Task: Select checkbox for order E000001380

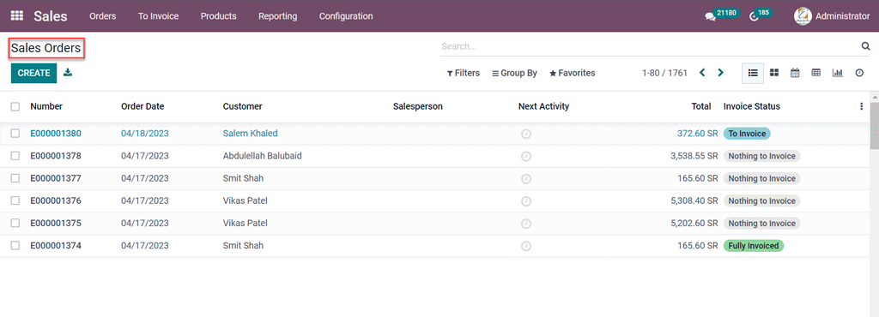Action: pos(15,134)
